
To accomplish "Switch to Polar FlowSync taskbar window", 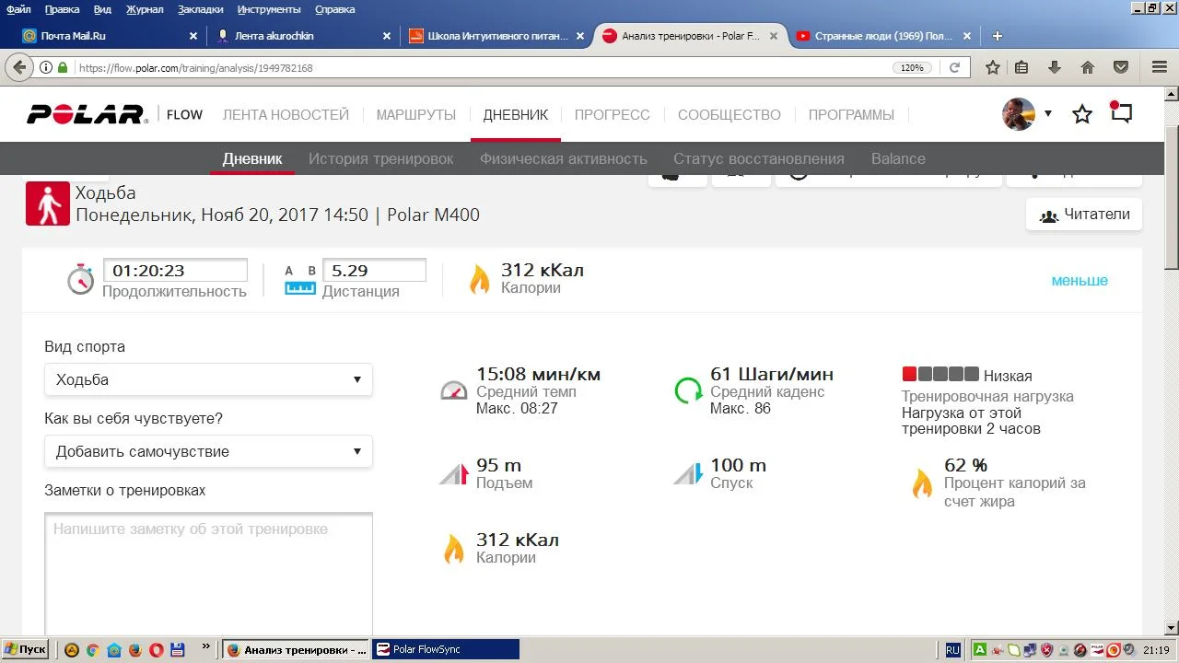I will pyautogui.click(x=446, y=649).
